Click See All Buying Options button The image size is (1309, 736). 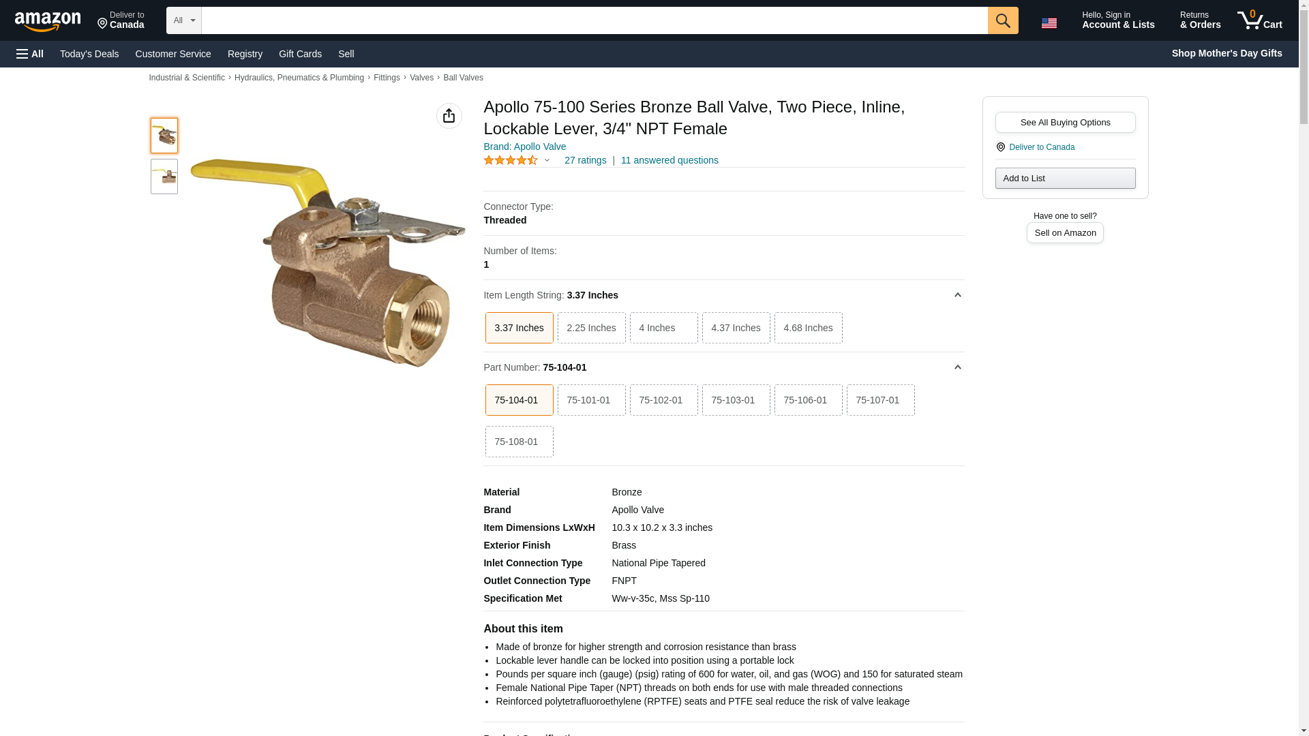coord(1065,123)
